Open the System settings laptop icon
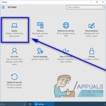This screenshot has width=106, height=106. [x=15, y=26]
